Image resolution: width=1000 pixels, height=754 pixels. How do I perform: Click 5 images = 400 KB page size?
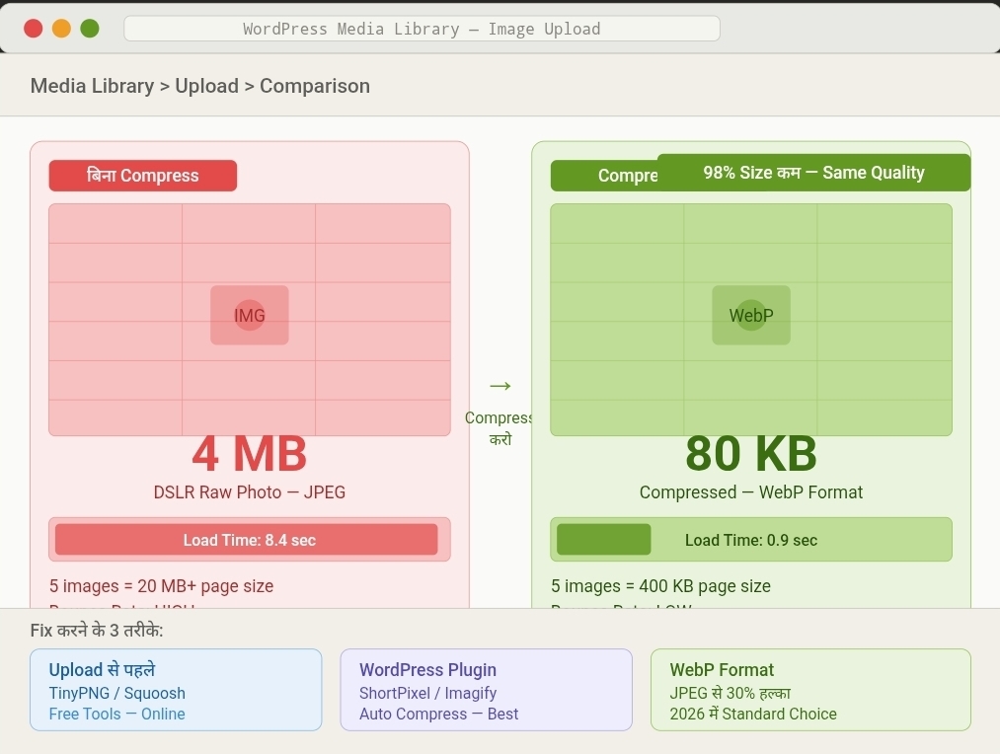660,586
